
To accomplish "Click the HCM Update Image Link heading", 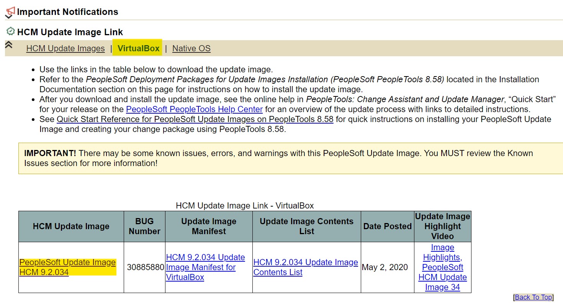I will 70,32.
